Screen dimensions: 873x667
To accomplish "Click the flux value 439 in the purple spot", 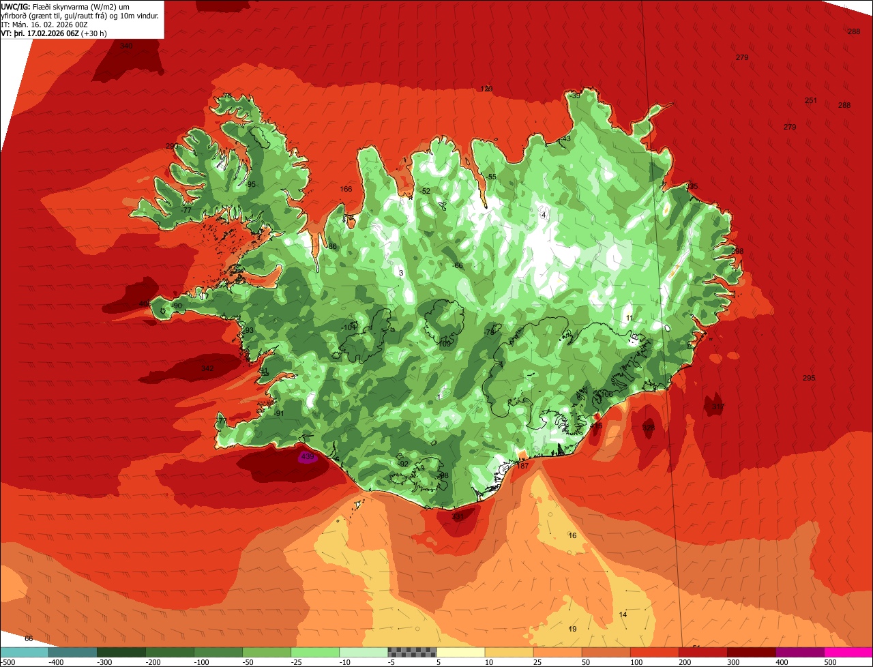I will (x=308, y=456).
